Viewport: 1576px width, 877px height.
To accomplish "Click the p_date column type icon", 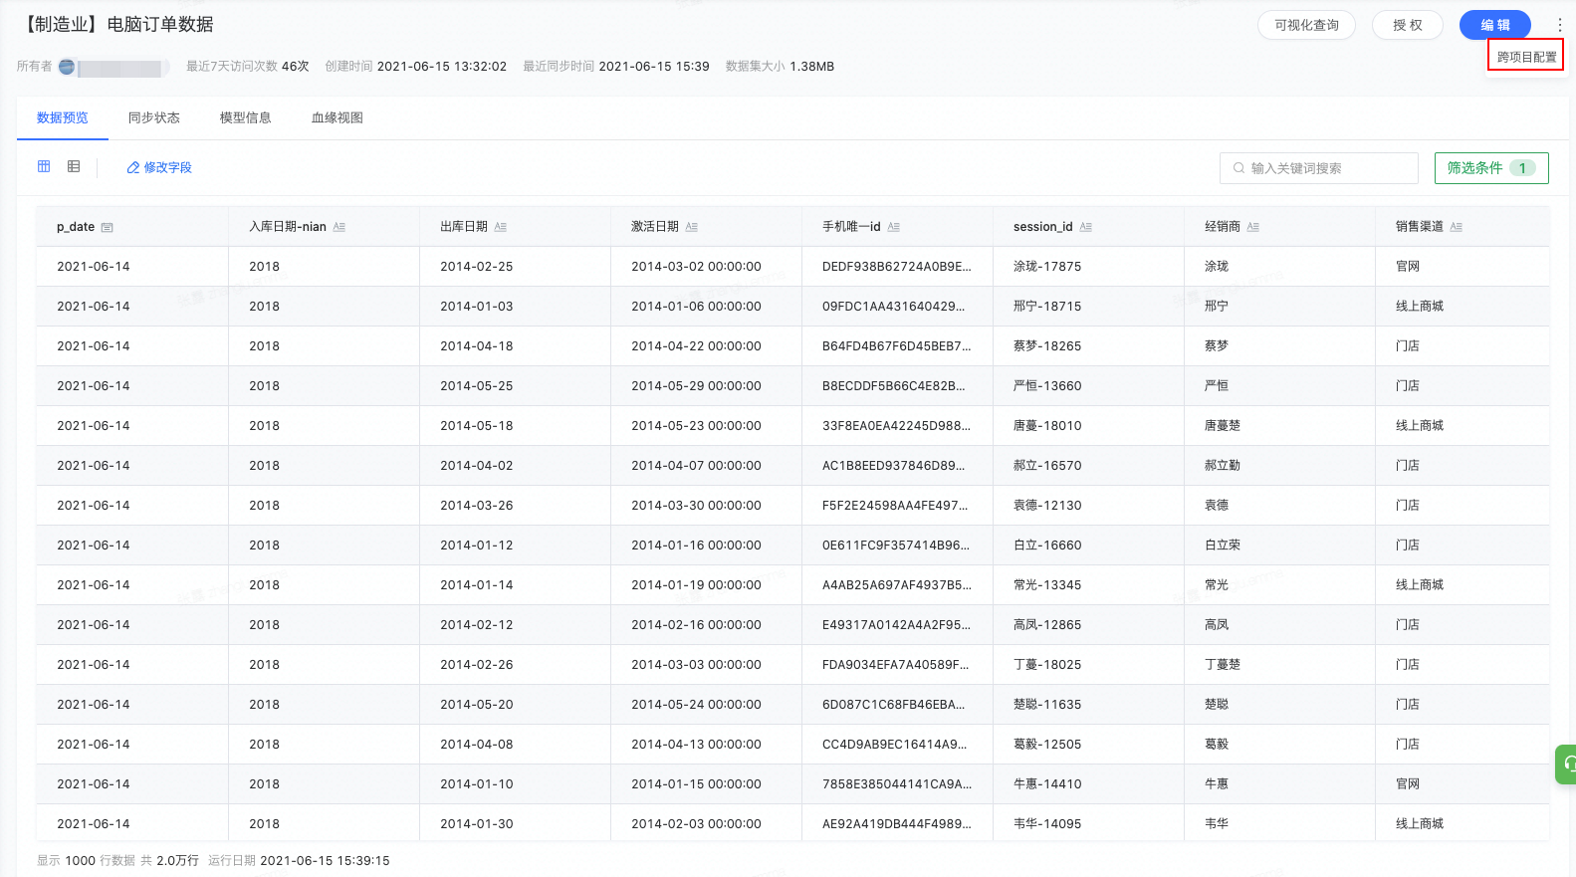I will click(108, 228).
